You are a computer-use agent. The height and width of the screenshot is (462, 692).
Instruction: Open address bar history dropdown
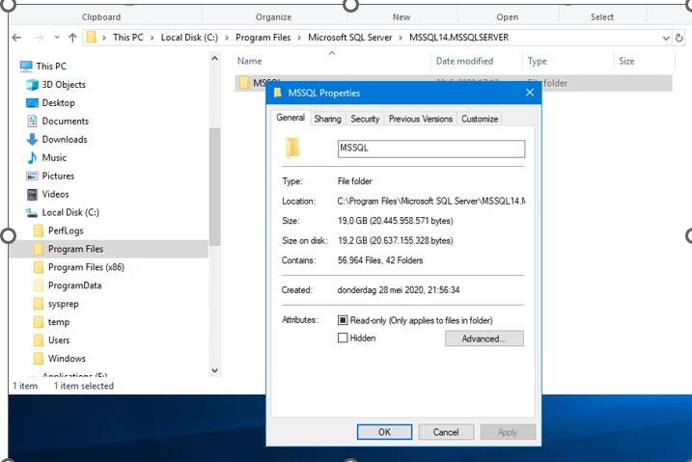(x=666, y=38)
